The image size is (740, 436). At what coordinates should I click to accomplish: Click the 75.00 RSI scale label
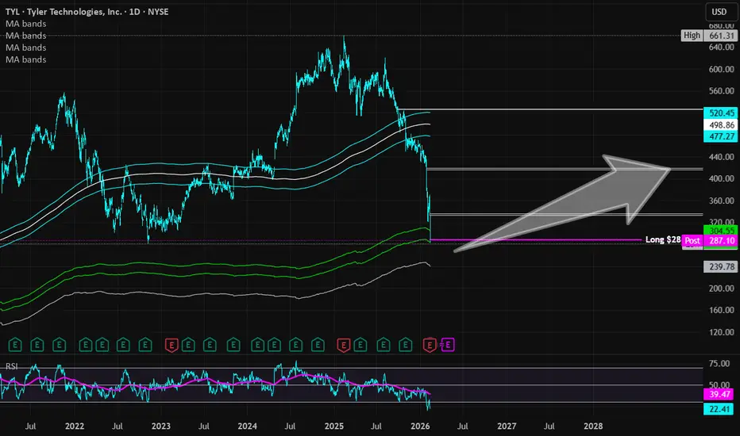[719, 363]
